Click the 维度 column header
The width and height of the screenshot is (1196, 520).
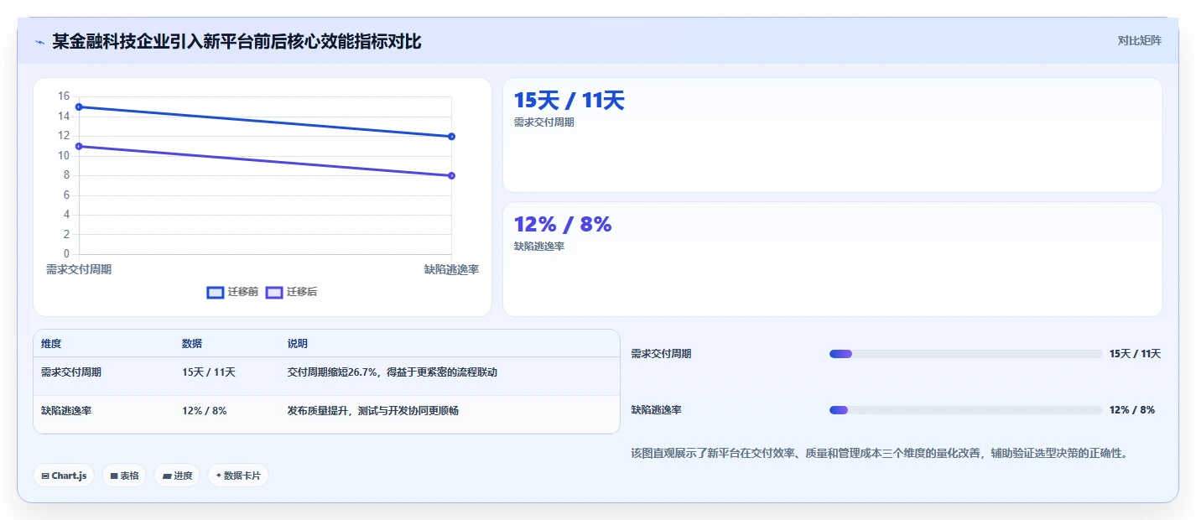point(51,344)
